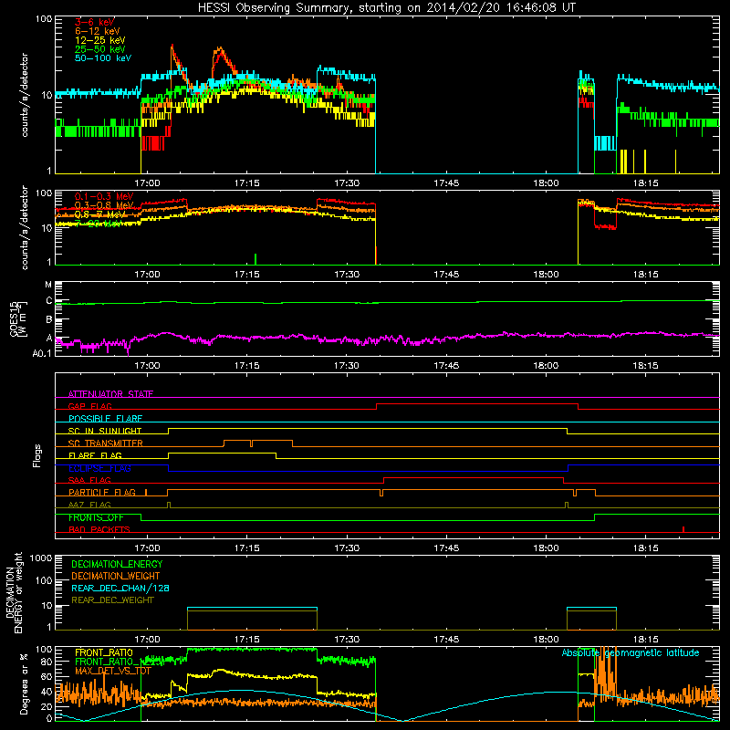Select the BAD_PACKETS flag label

click(99, 529)
